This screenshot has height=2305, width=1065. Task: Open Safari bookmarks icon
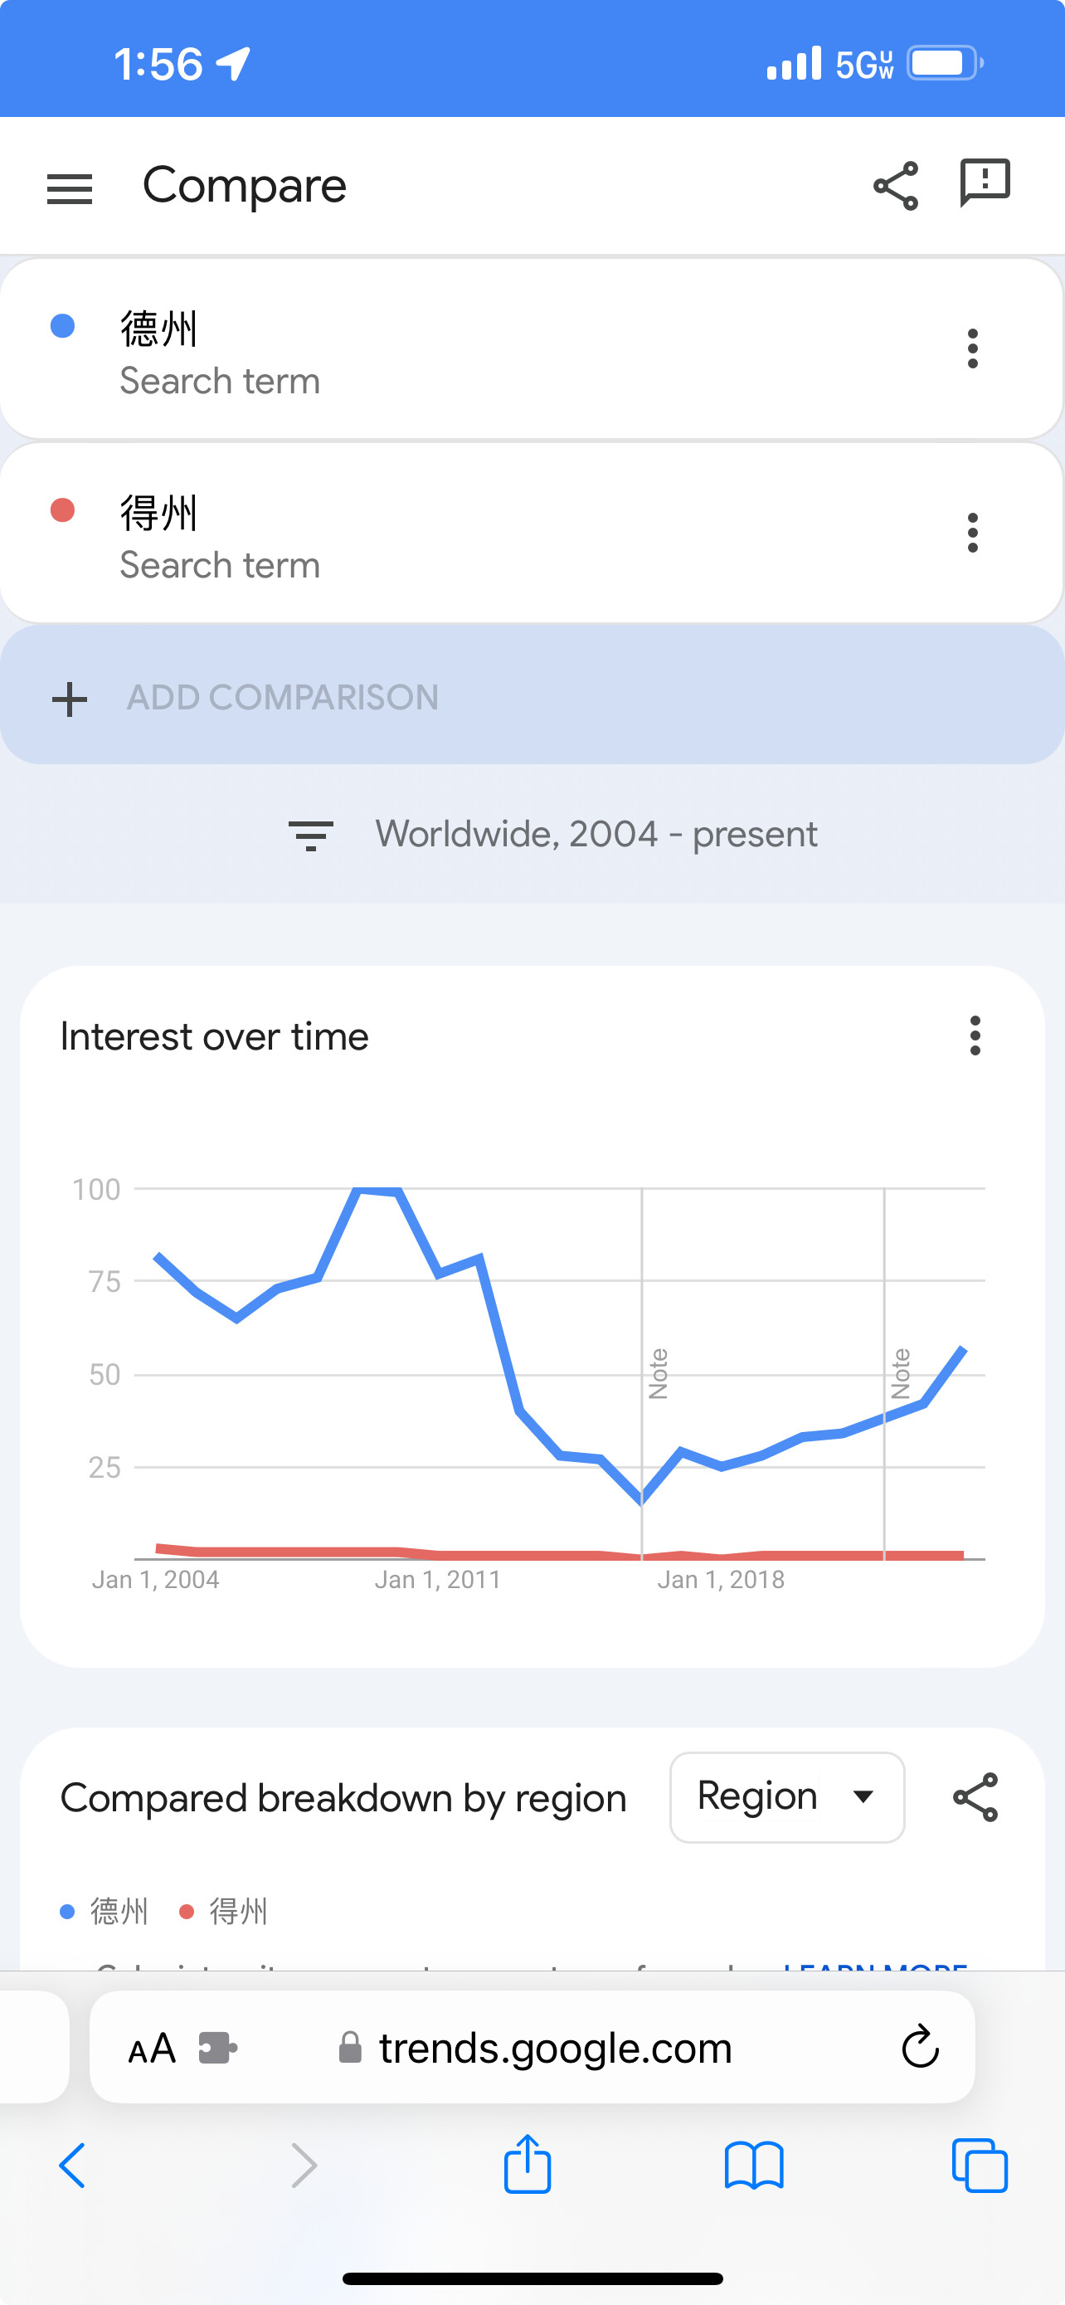pos(754,2166)
